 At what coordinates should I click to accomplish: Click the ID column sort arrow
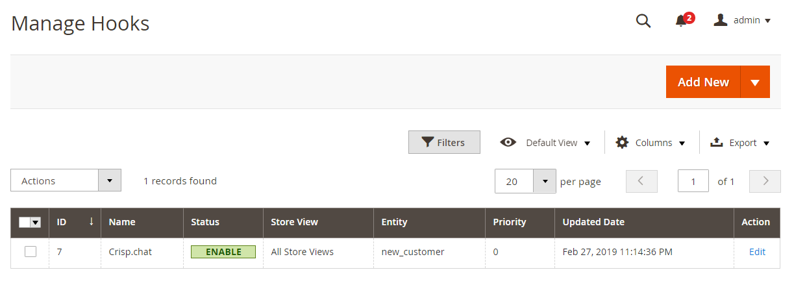[x=92, y=221]
